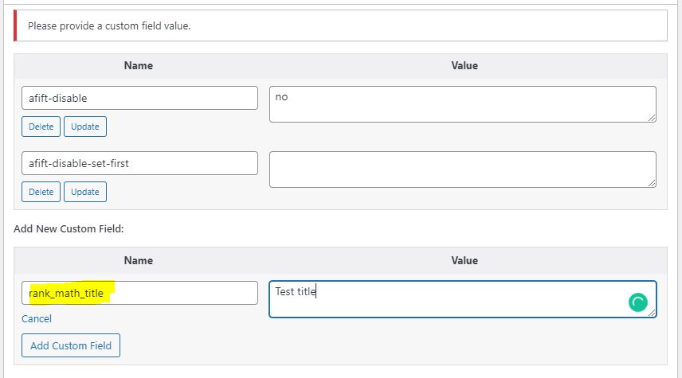The width and height of the screenshot is (682, 378).
Task: Click the Grammarly icon in the value textarea
Action: [638, 302]
